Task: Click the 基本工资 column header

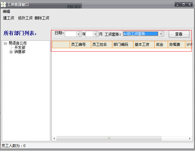Action: (144, 45)
